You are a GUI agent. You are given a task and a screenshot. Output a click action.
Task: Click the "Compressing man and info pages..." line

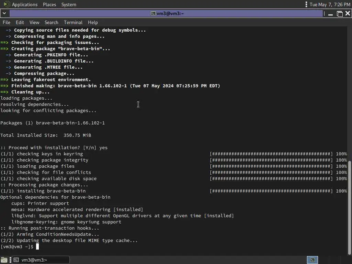click(55, 36)
